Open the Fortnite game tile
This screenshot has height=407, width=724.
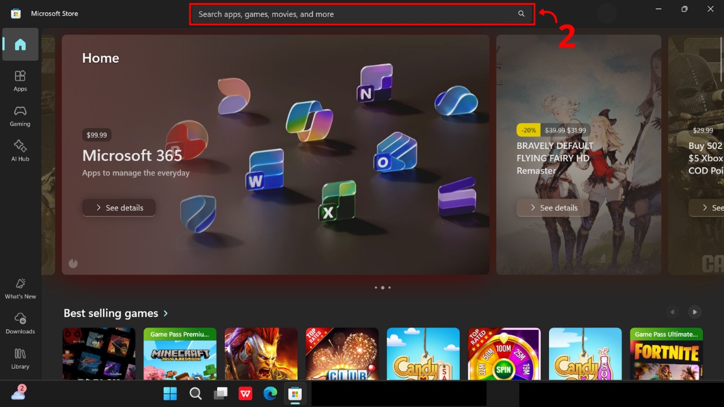(667, 354)
